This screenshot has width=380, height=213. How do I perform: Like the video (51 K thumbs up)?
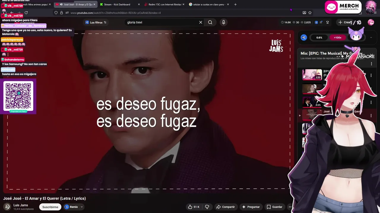point(194,207)
